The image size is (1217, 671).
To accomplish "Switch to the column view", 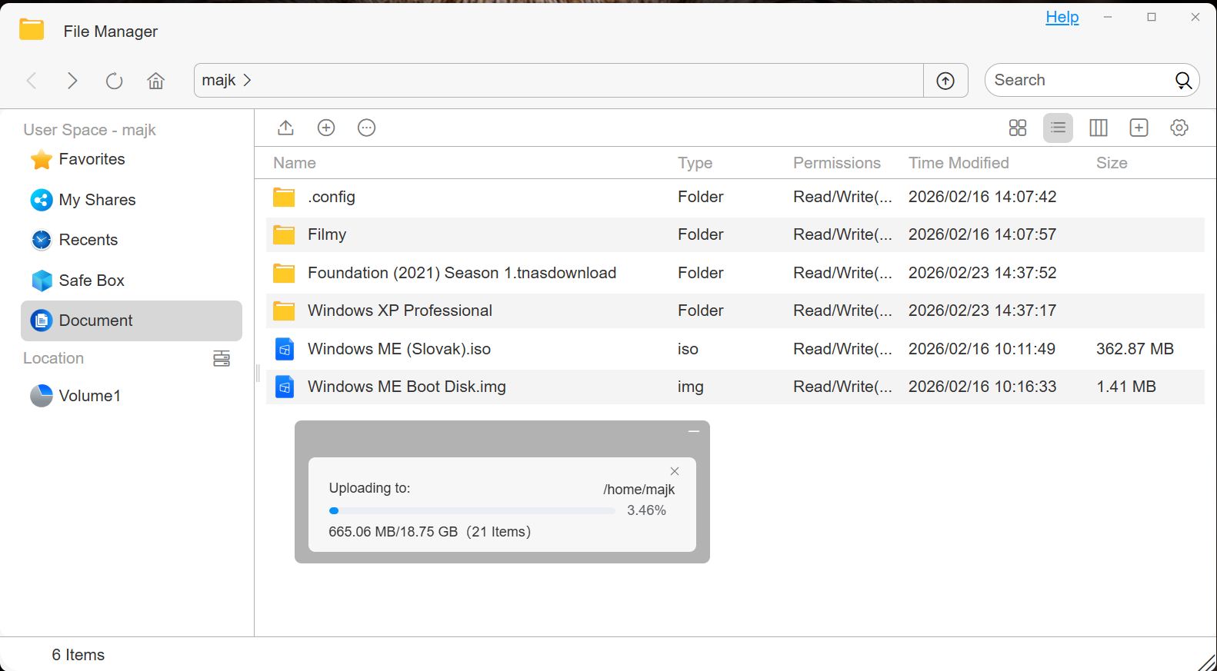I will coord(1098,128).
